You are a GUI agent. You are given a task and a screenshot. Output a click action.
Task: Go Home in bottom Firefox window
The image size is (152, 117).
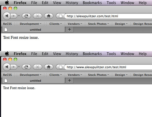click(x=49, y=67)
